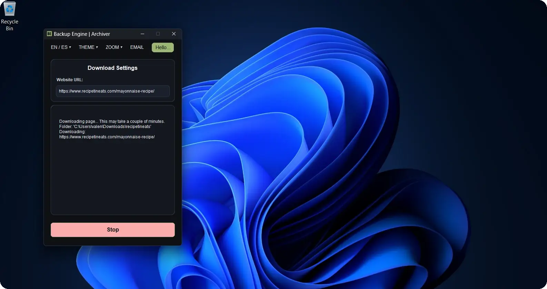
Task: Close the Backup Engine Archiver window
Action: point(174,34)
